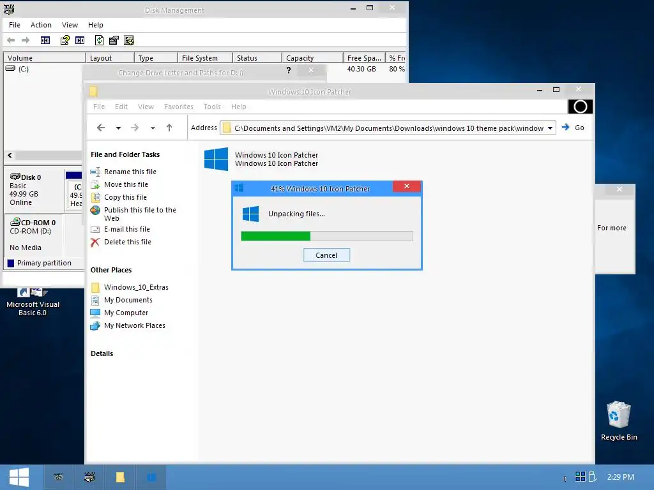Open View menu in Disk Management
The width and height of the screenshot is (654, 490).
[x=70, y=25]
